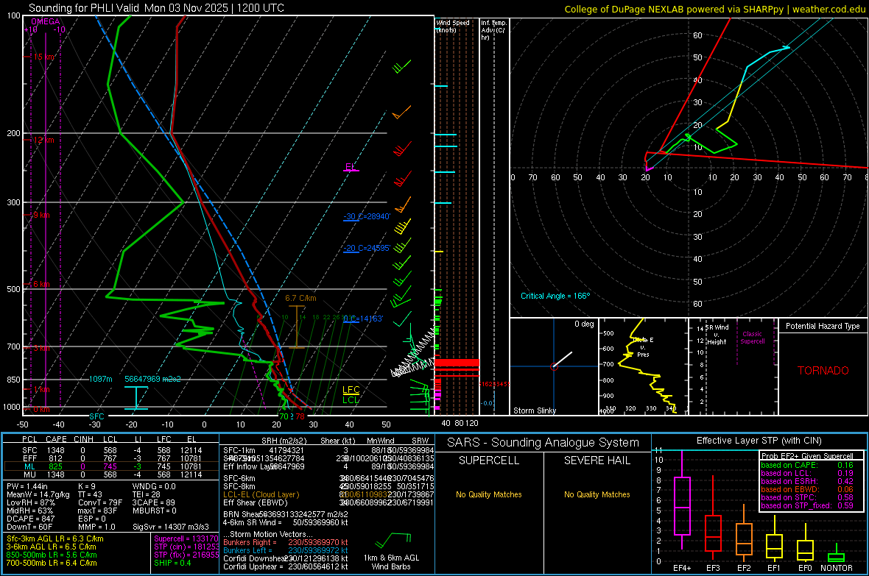Click the 'LCL-EL (Cloud Layer)' row

[328, 494]
